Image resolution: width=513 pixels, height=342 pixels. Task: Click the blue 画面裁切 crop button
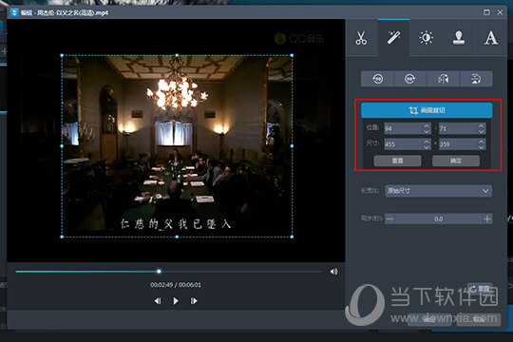click(427, 110)
